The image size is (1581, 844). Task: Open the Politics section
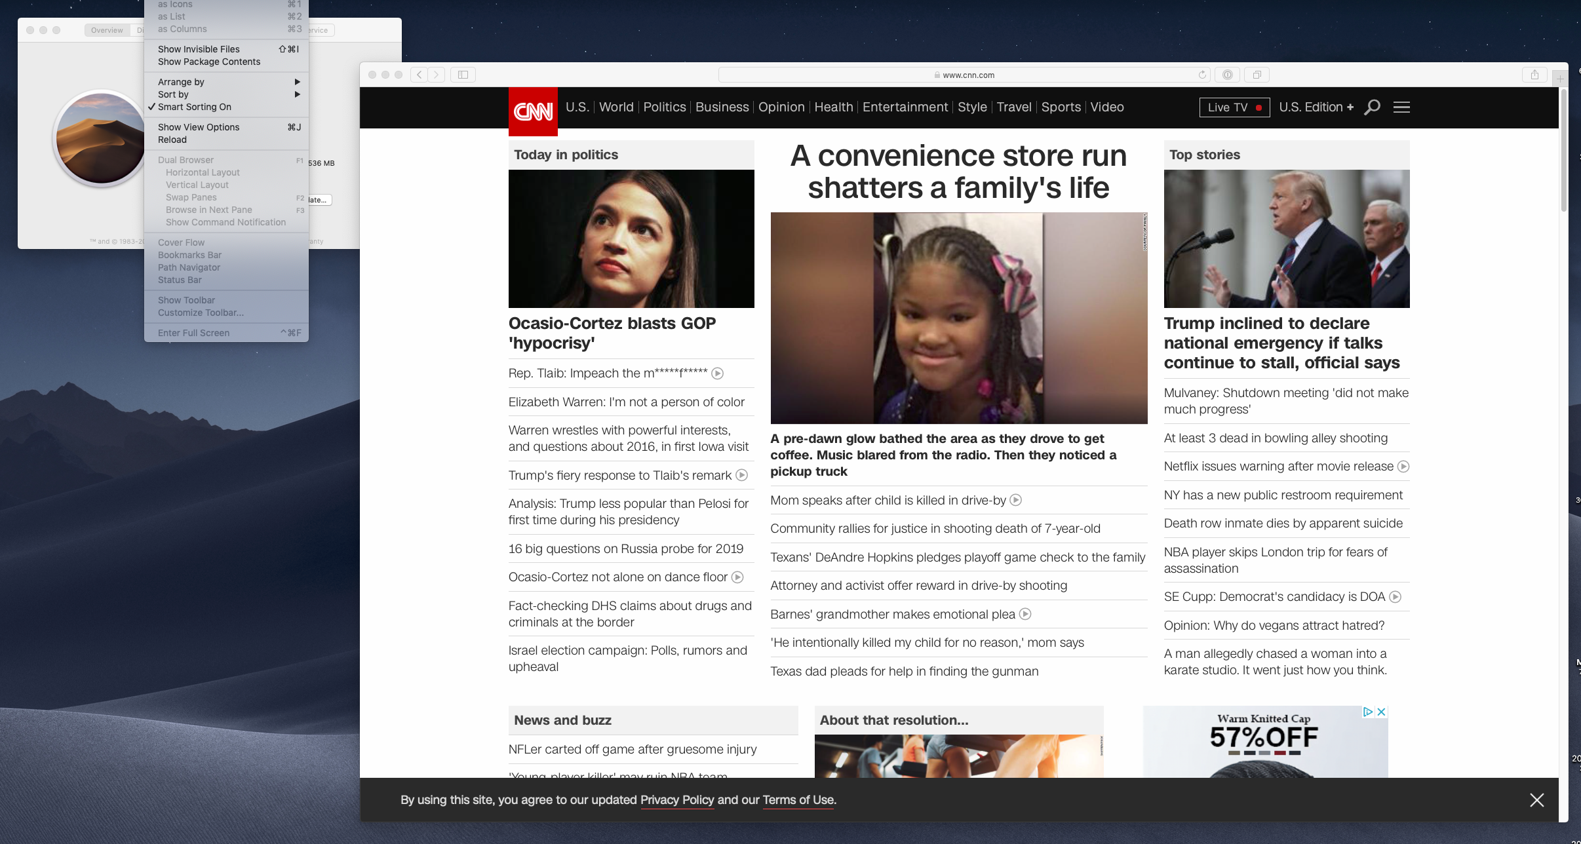665,107
